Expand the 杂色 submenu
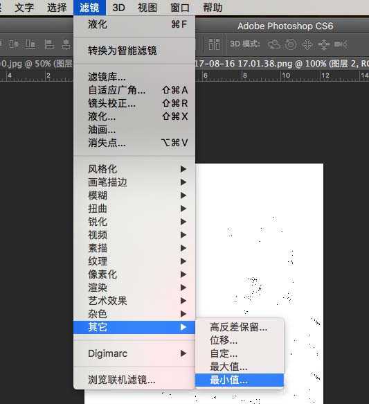The image size is (369, 404). coord(134,314)
